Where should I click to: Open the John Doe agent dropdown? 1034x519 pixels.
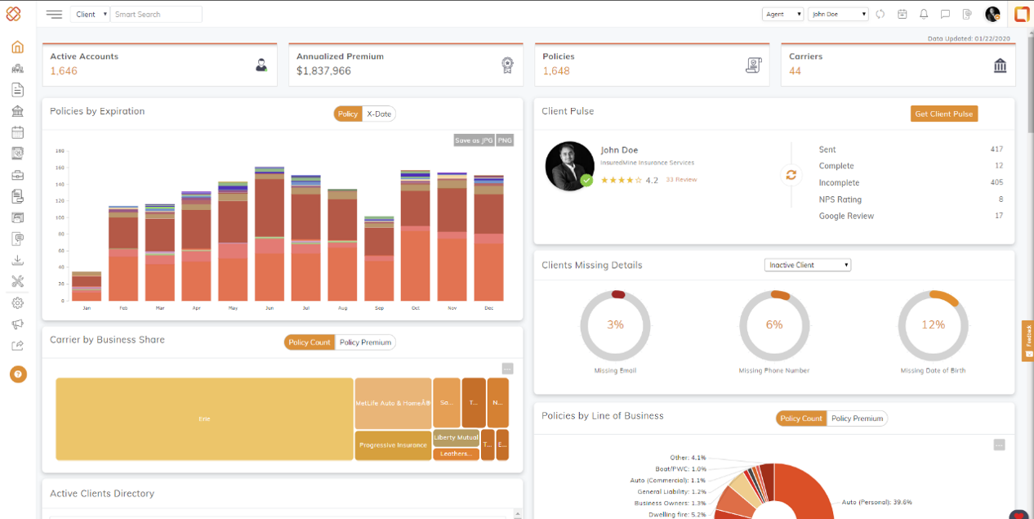pyautogui.click(x=838, y=14)
